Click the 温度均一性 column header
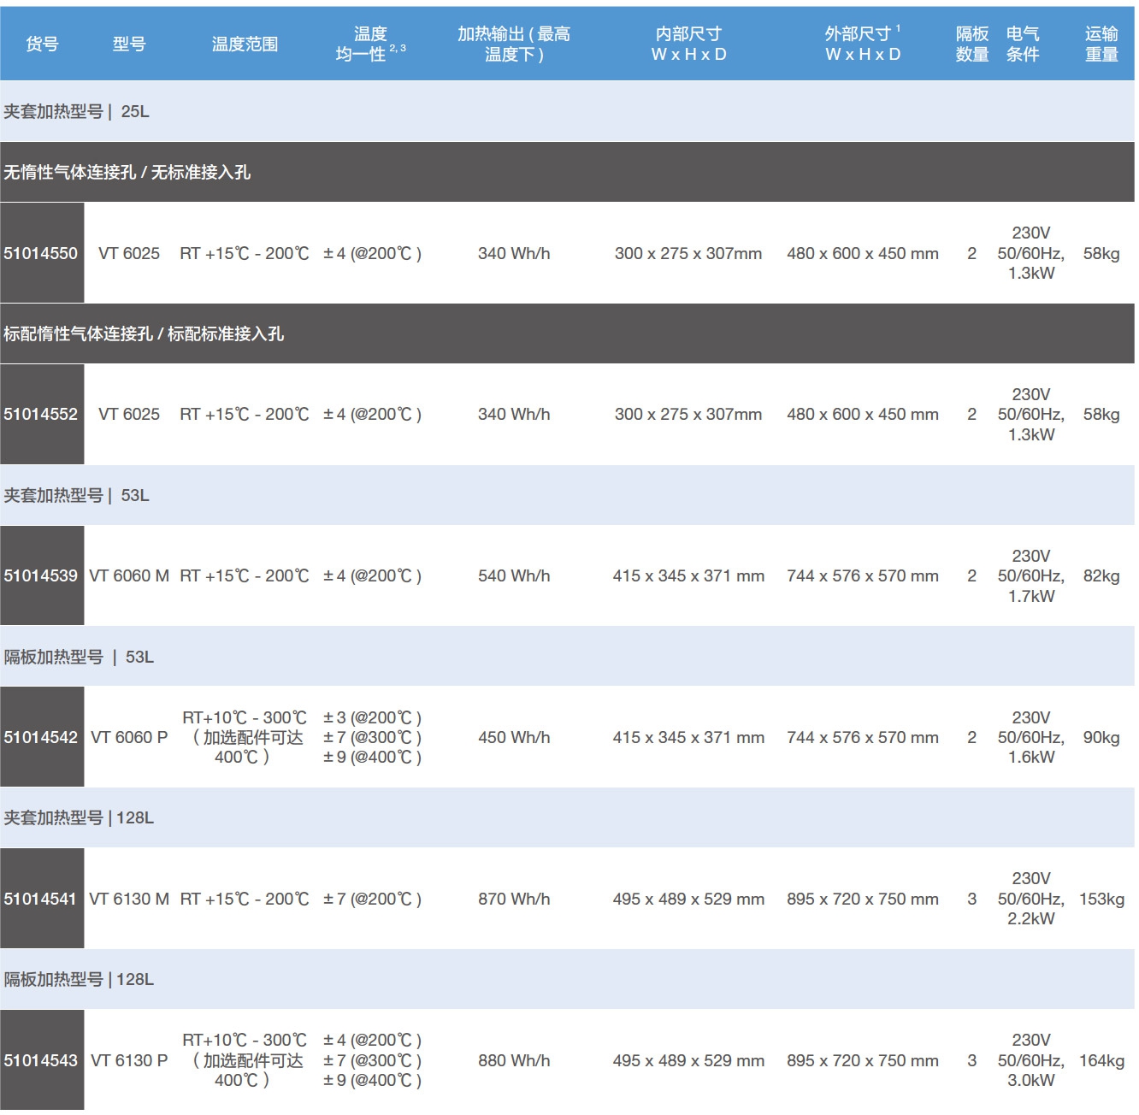This screenshot has height=1115, width=1139. (x=370, y=44)
